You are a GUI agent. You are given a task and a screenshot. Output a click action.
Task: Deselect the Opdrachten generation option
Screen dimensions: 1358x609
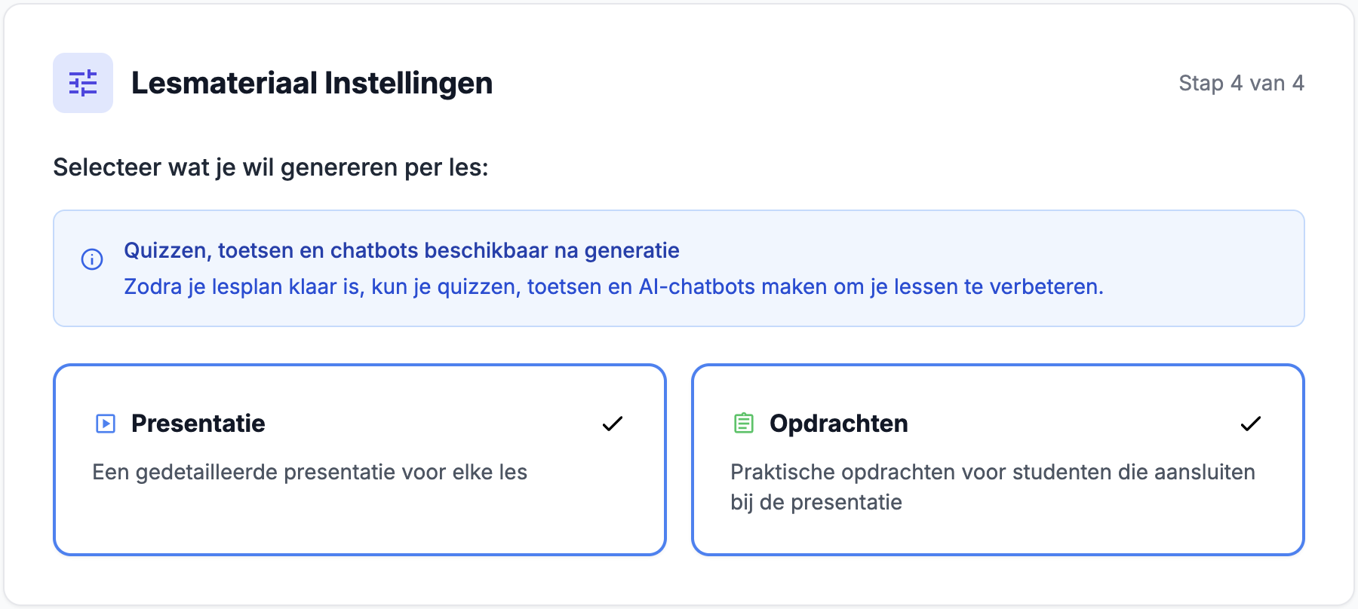click(999, 458)
